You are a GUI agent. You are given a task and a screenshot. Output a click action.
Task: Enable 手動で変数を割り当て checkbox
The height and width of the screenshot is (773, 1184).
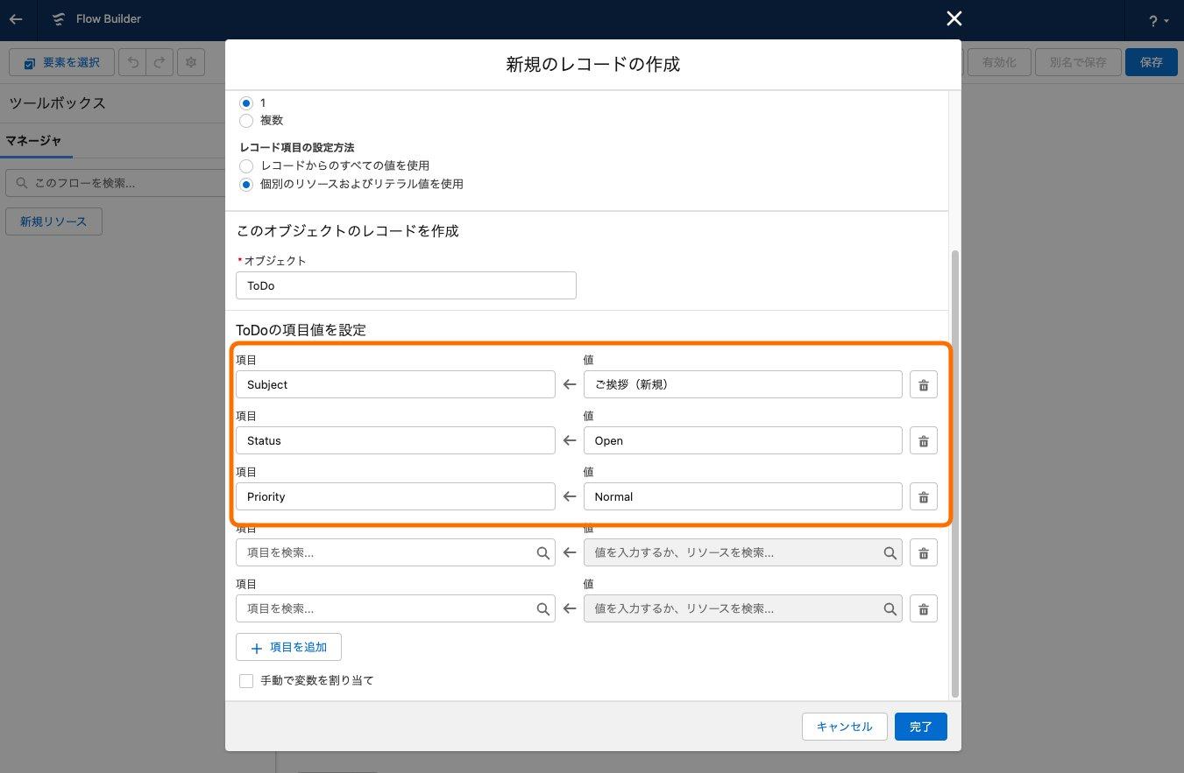click(x=246, y=680)
